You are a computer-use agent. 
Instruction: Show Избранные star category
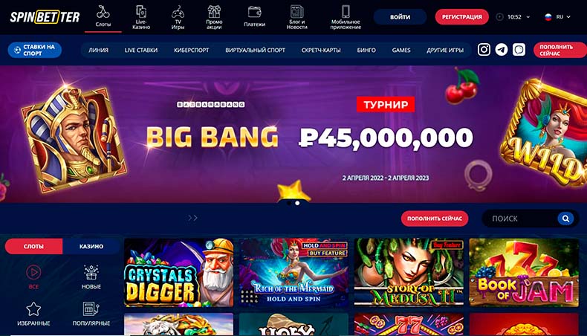(33, 309)
